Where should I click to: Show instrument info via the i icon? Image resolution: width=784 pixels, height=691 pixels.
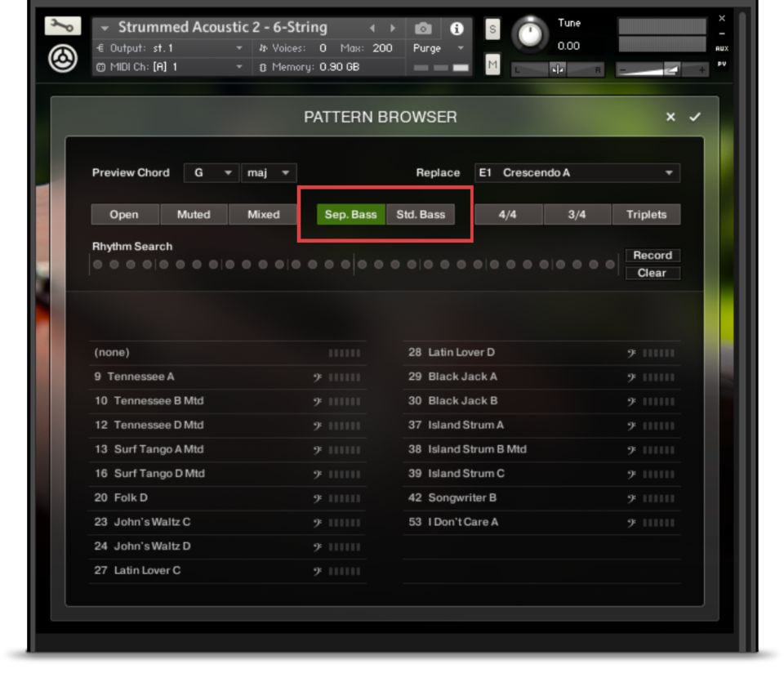coord(457,29)
